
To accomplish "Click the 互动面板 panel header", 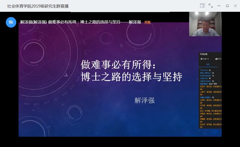I will point(204,54).
